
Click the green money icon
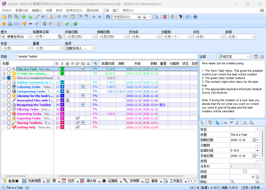coord(67,24)
